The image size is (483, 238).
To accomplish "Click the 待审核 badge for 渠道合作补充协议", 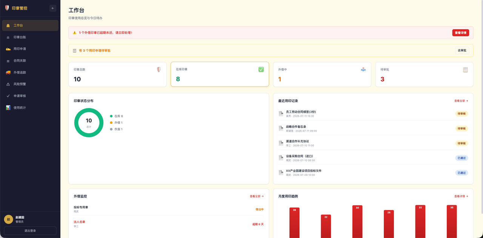I will [461, 143].
